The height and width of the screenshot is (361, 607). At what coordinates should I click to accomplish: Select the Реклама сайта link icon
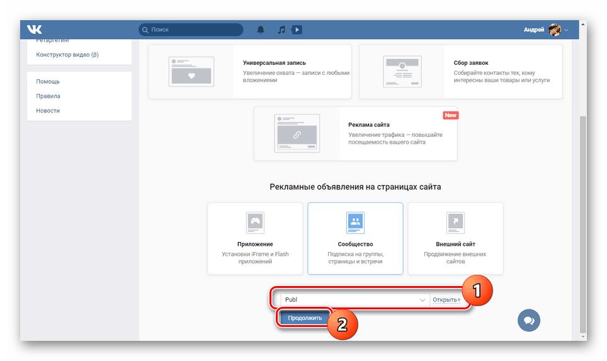[x=297, y=133]
